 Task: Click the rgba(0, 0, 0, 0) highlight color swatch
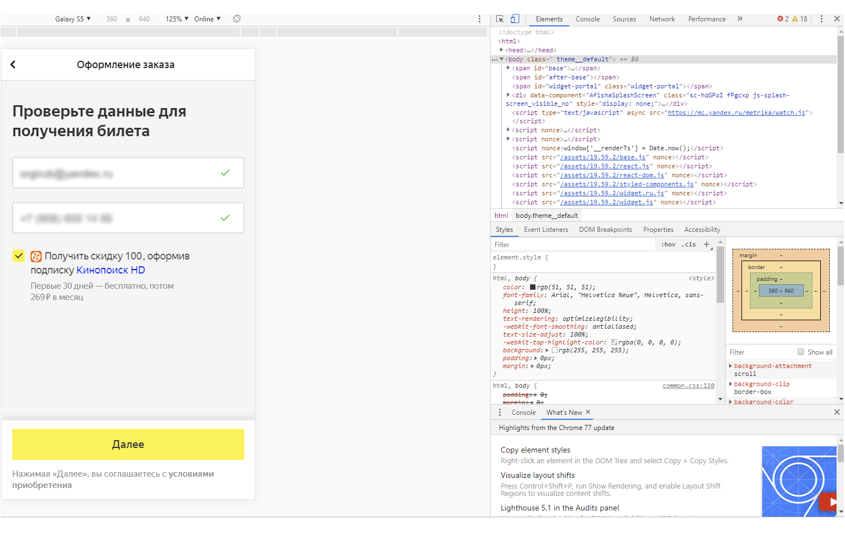tap(614, 342)
